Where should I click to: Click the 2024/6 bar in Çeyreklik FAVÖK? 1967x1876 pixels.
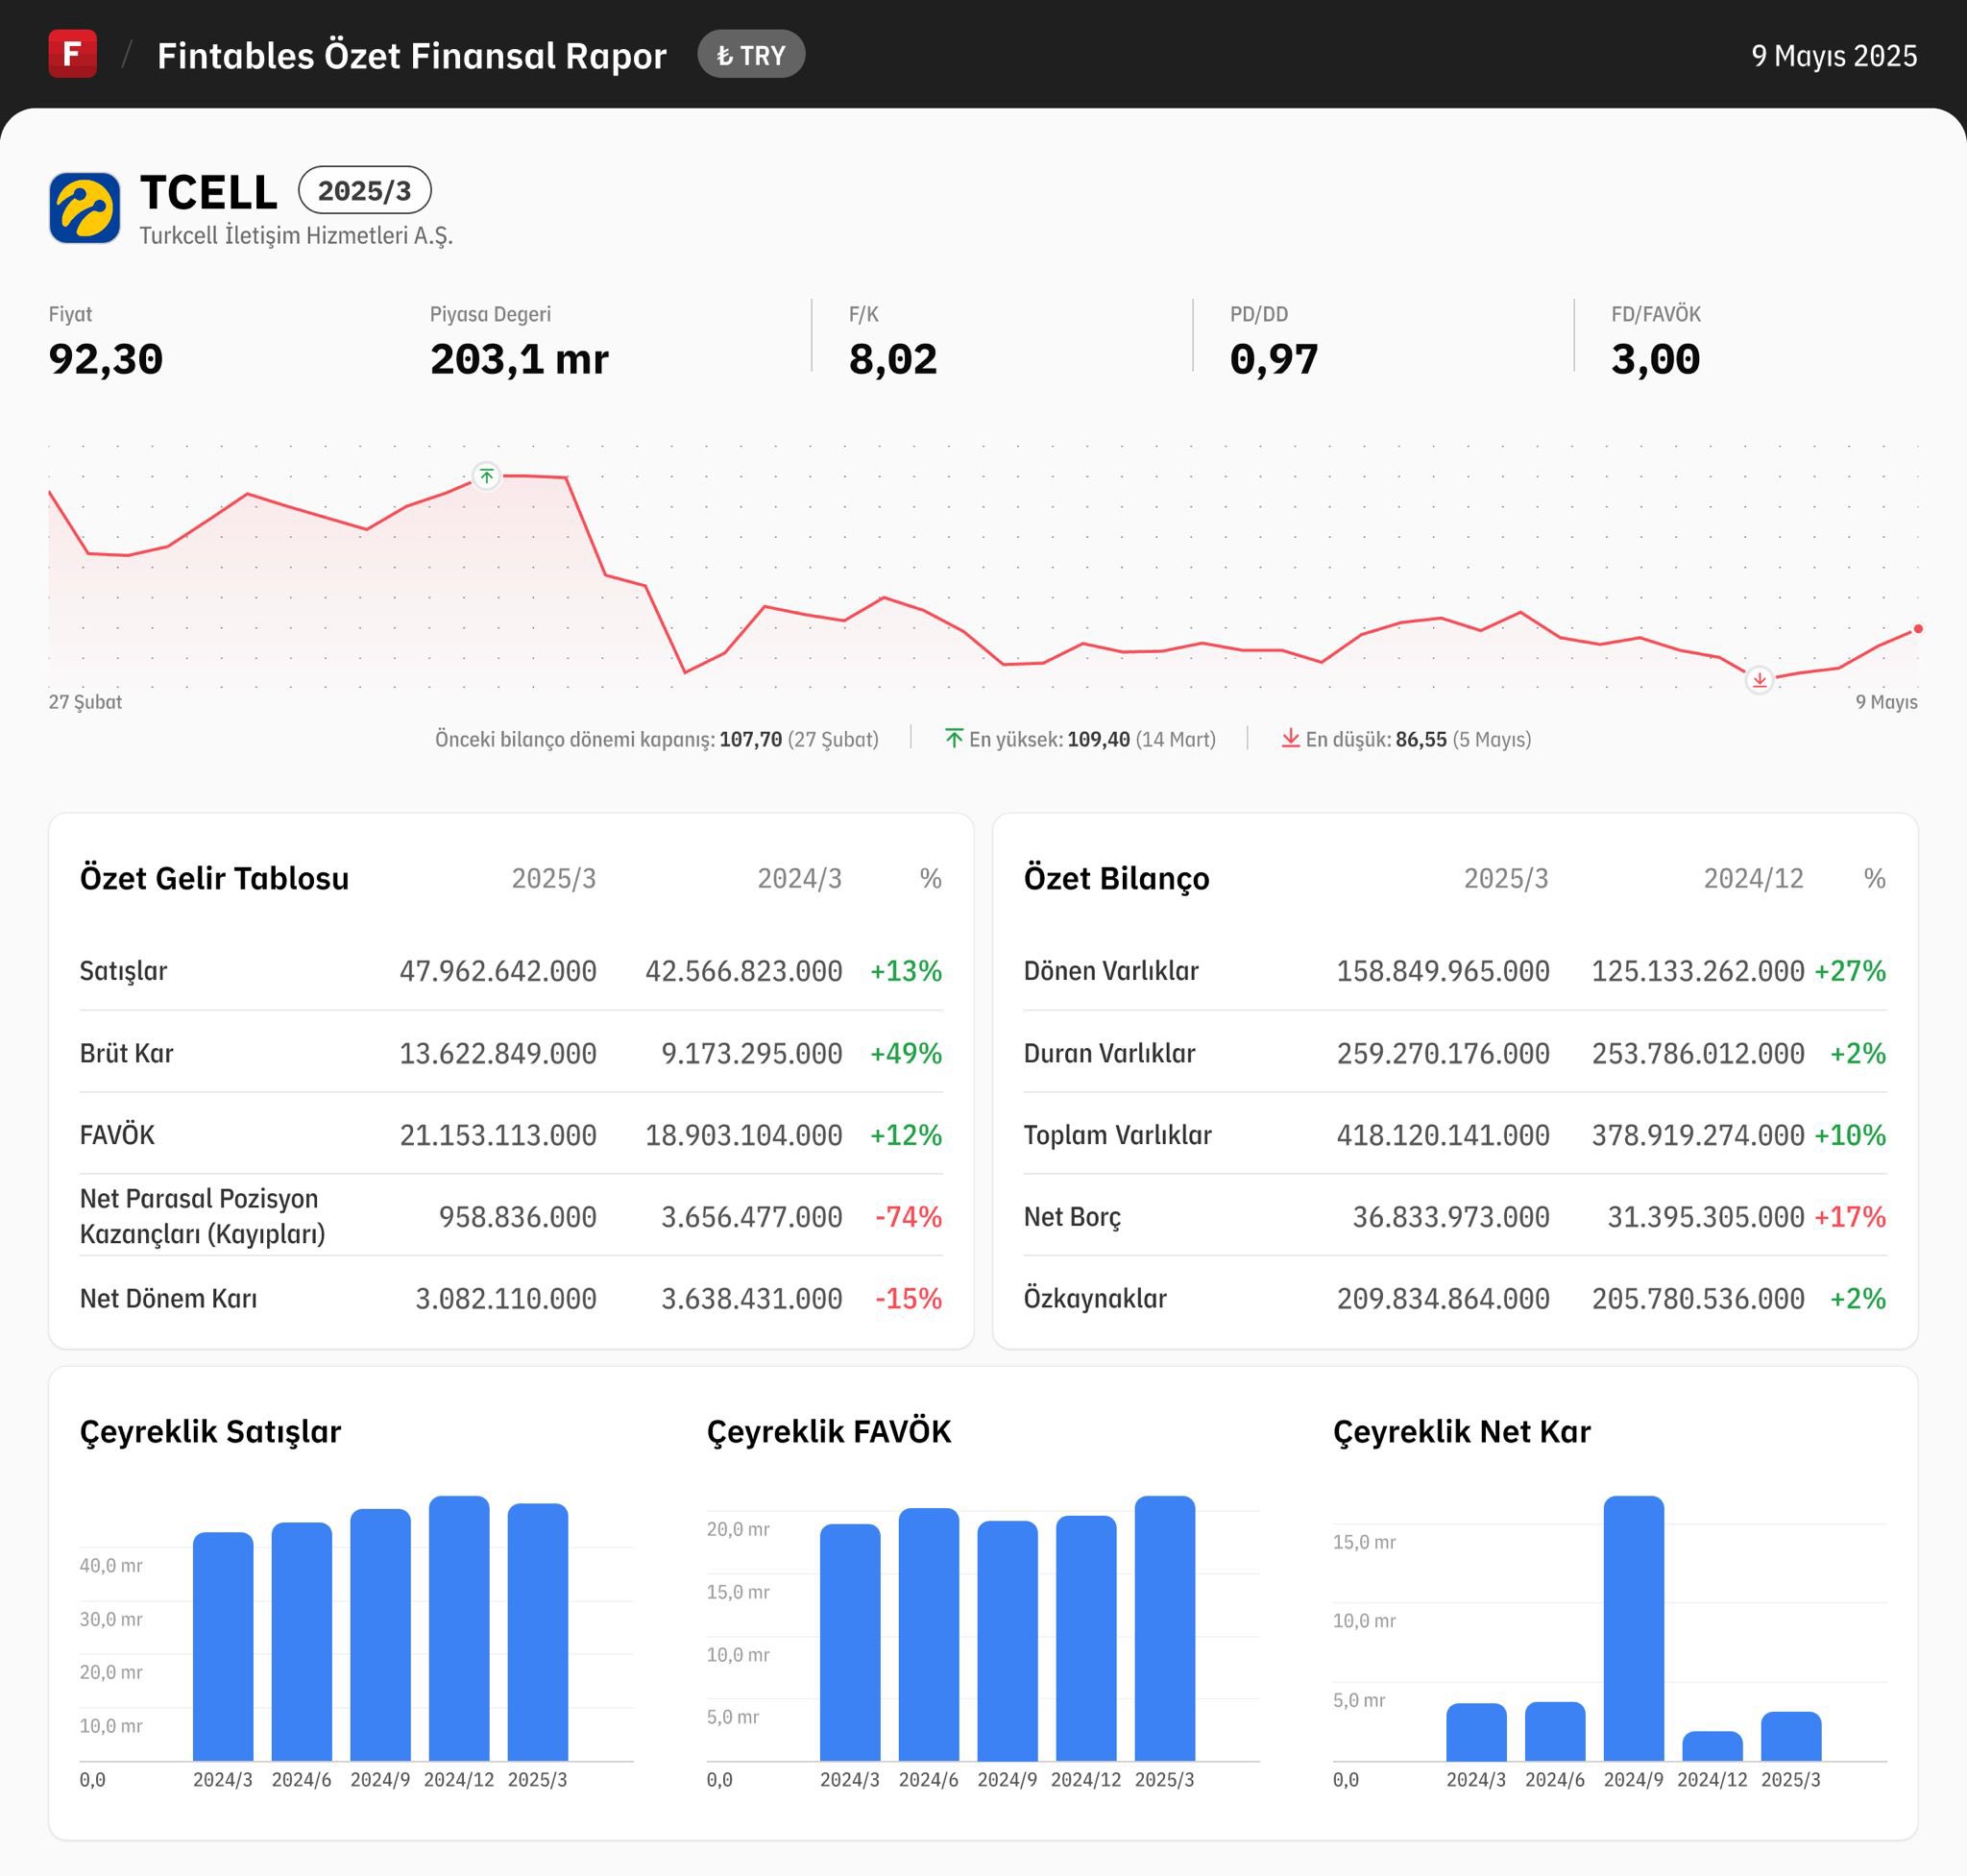929,1634
